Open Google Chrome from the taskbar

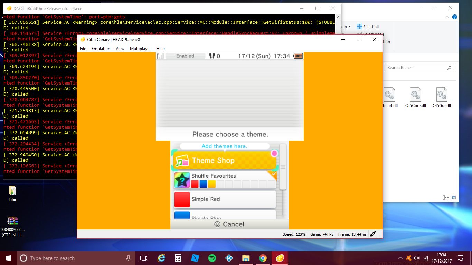pyautogui.click(x=263, y=258)
